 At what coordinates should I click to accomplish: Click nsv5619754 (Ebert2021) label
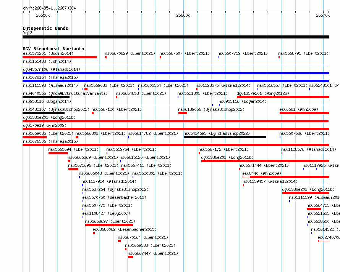coord(131,149)
